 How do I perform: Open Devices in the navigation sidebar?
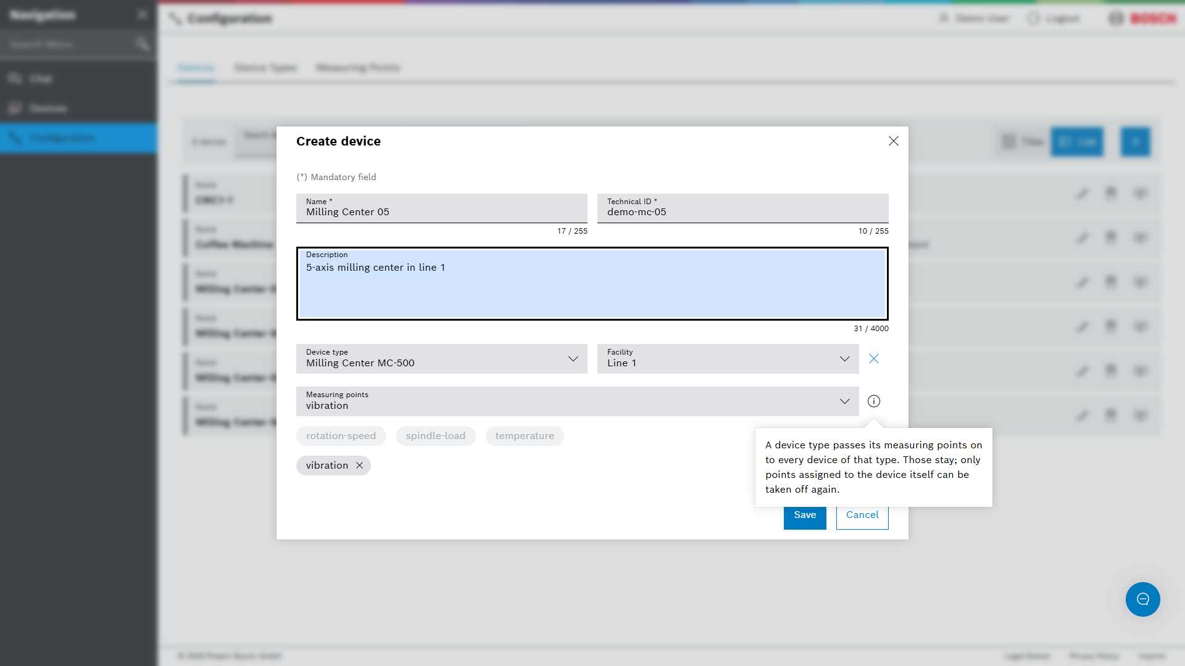coord(78,109)
